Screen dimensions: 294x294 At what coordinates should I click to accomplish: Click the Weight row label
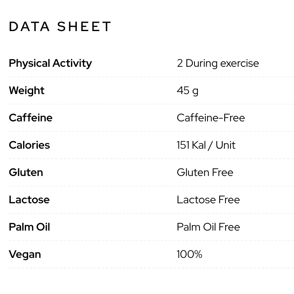[26, 91]
